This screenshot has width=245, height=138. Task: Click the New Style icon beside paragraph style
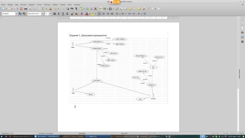(x=24, y=14)
